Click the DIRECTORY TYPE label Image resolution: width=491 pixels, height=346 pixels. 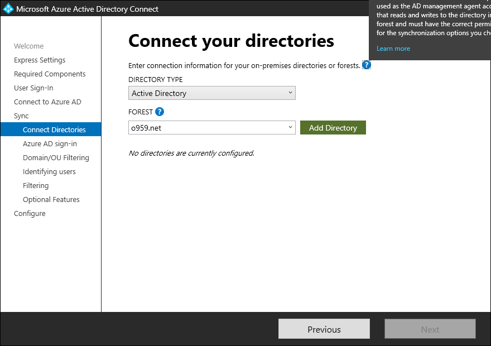coord(155,80)
